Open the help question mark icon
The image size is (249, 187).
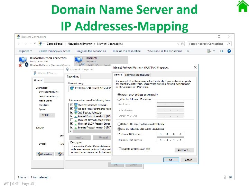pos(229,51)
